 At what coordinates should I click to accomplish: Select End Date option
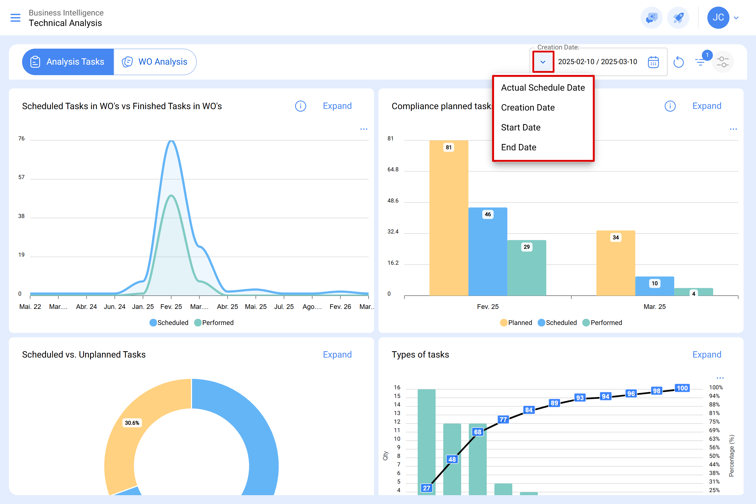coord(543,147)
